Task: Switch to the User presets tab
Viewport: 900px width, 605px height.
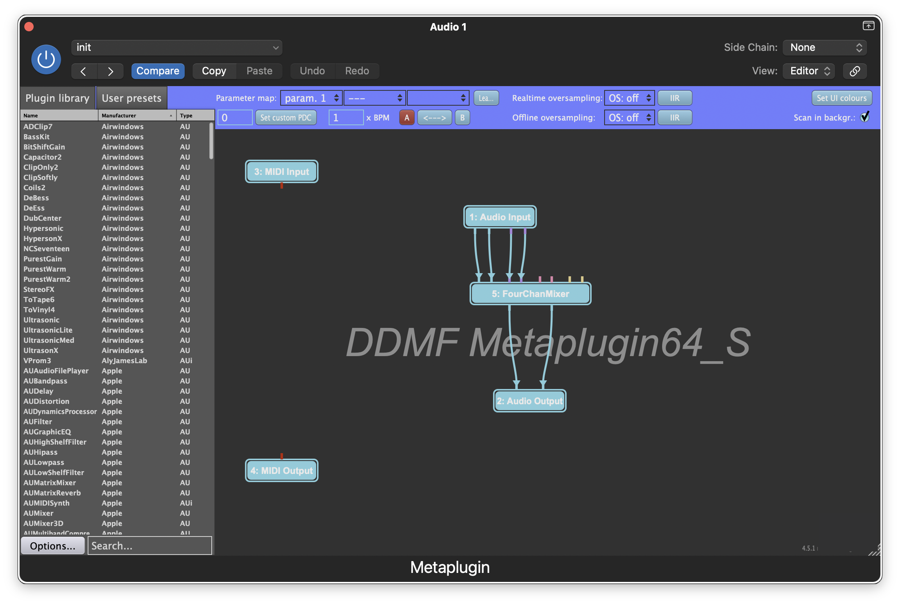Action: click(x=131, y=98)
